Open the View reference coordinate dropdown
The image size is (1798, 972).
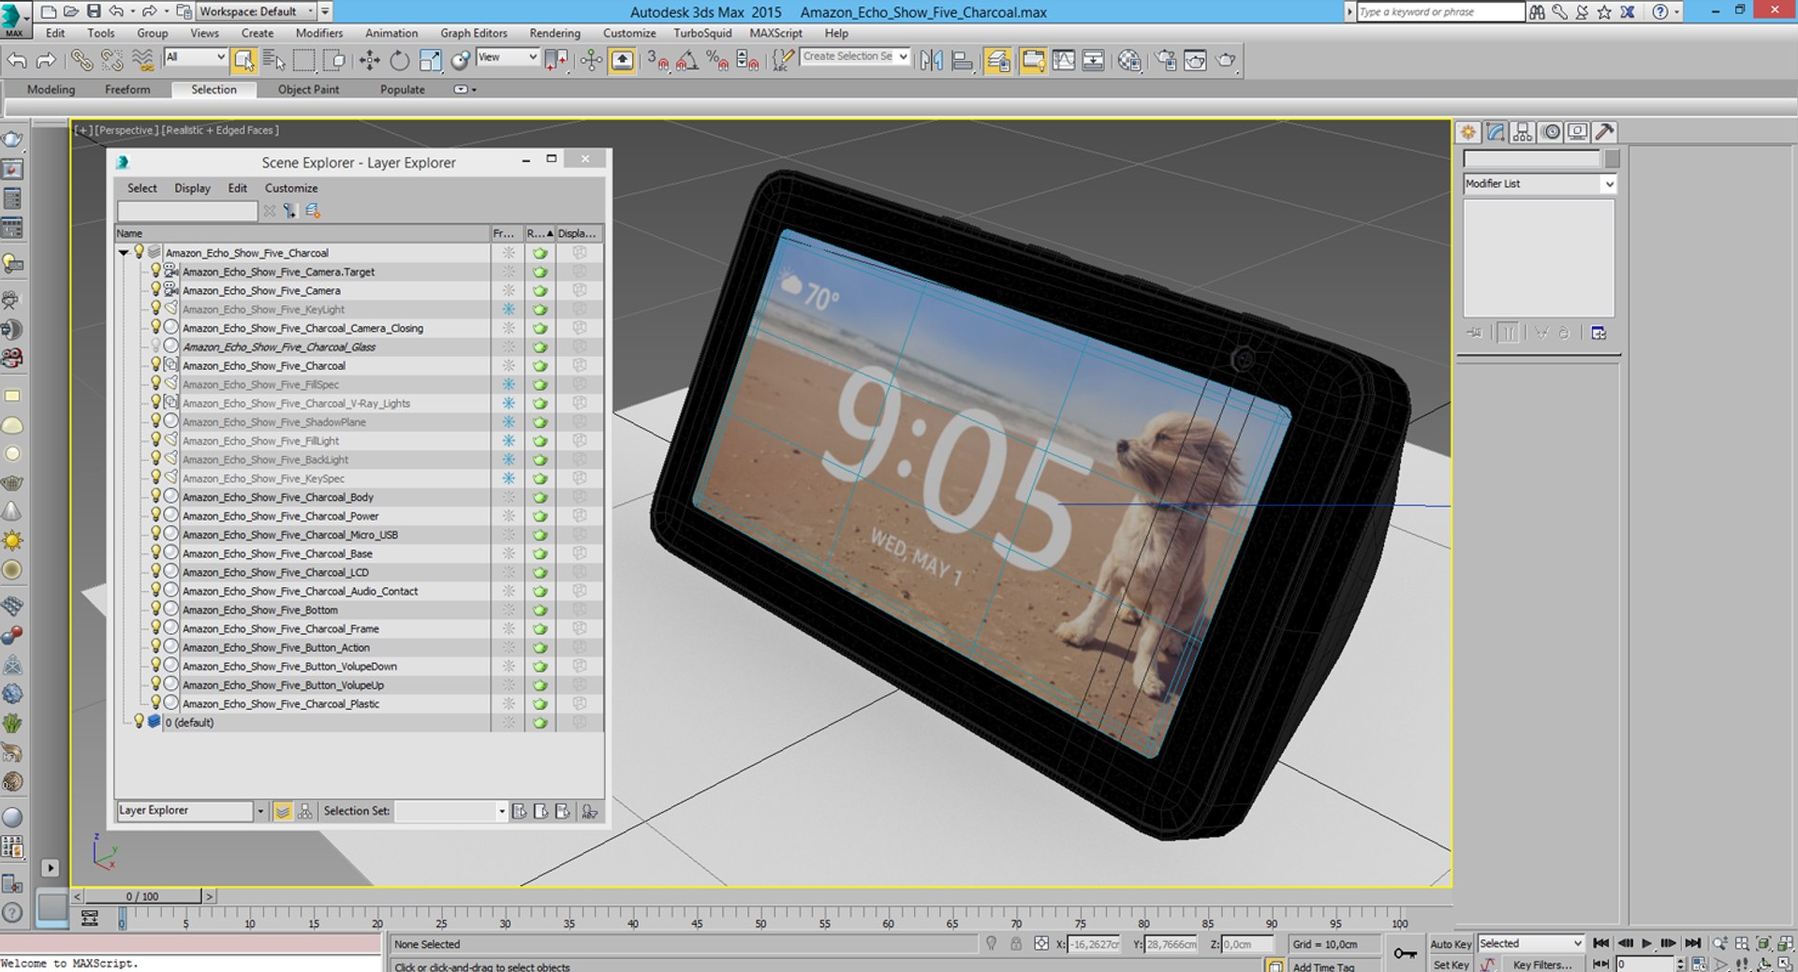coord(507,57)
